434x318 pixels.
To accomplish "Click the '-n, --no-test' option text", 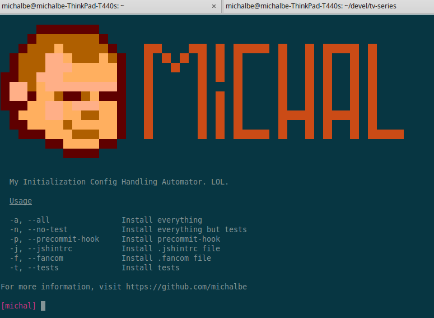I will [39, 229].
